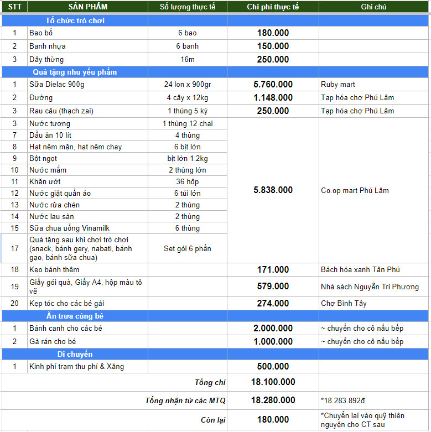Click the Tổng nhận từ các MTQ label

coord(185,400)
